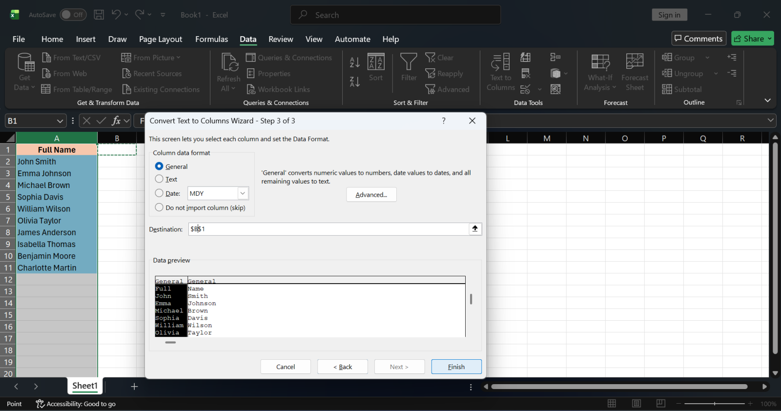Switch to the Review tab
This screenshot has width=781, height=411.
click(281, 39)
